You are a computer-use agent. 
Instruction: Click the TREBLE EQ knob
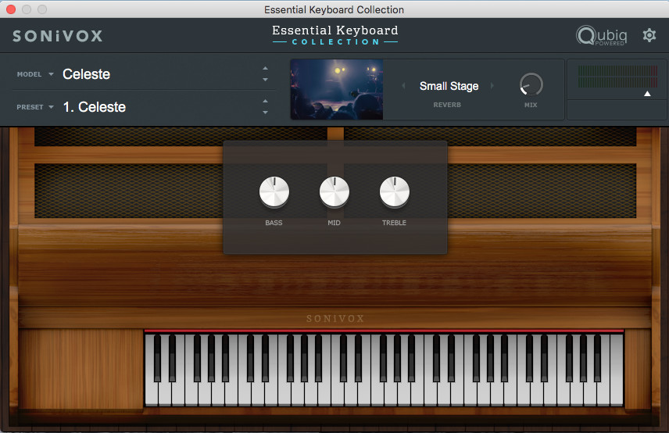click(x=394, y=192)
